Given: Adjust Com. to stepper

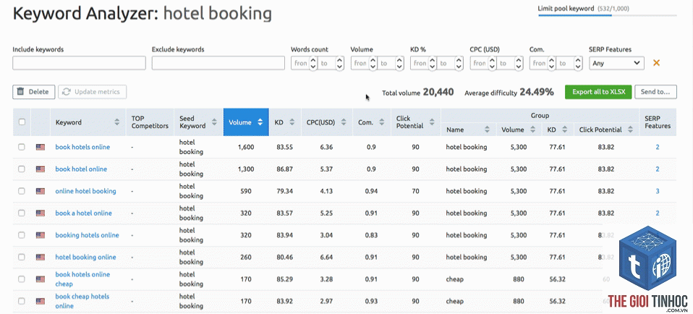Looking at the screenshot, I should [x=578, y=63].
